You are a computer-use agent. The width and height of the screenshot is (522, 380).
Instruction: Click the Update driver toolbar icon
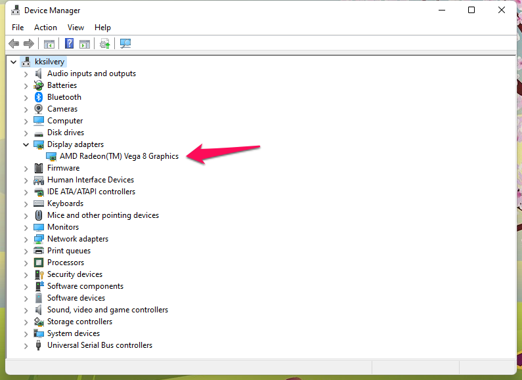105,43
